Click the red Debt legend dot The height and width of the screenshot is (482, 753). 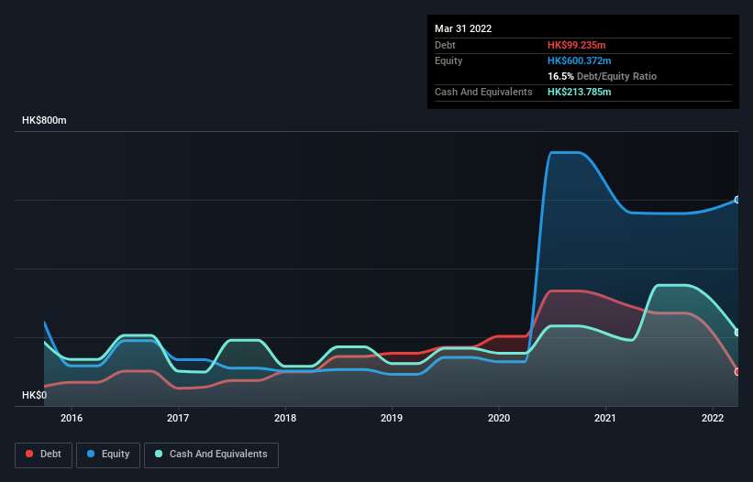click(29, 454)
